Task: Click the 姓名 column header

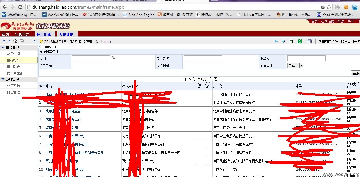Action: 49,86
